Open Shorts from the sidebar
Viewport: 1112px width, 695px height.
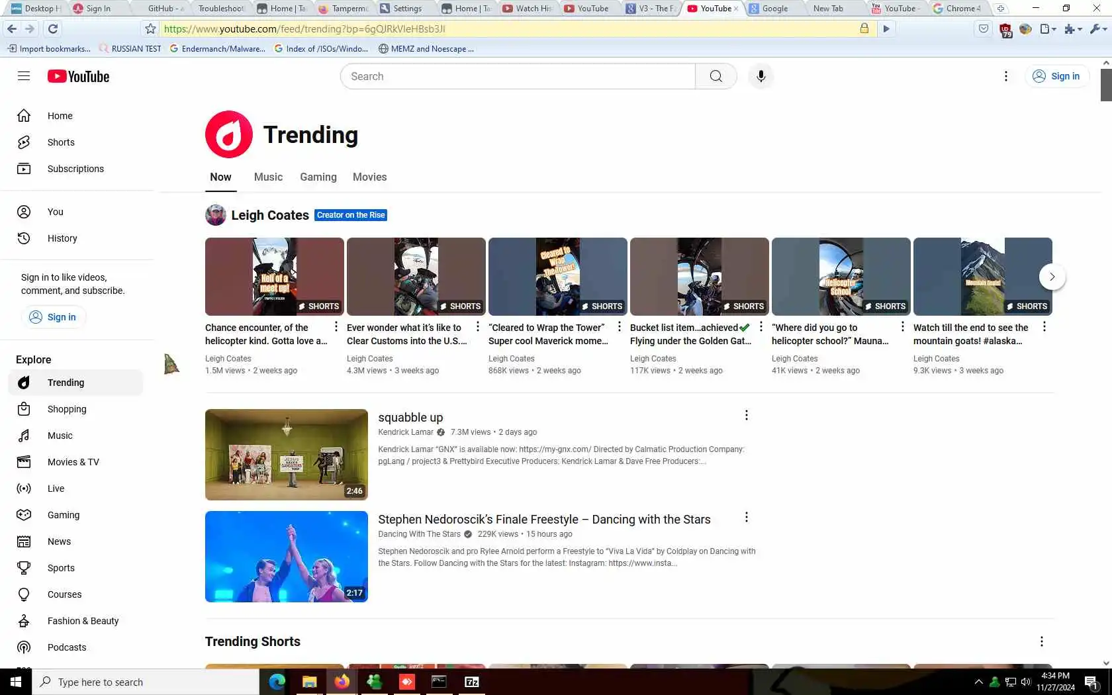tap(77, 142)
